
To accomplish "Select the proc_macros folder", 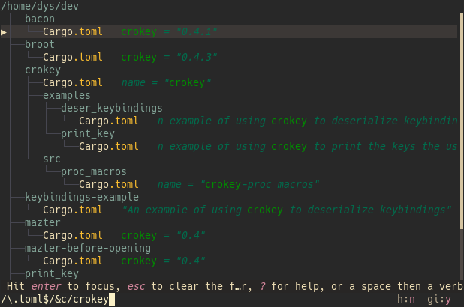I will [x=94, y=171].
